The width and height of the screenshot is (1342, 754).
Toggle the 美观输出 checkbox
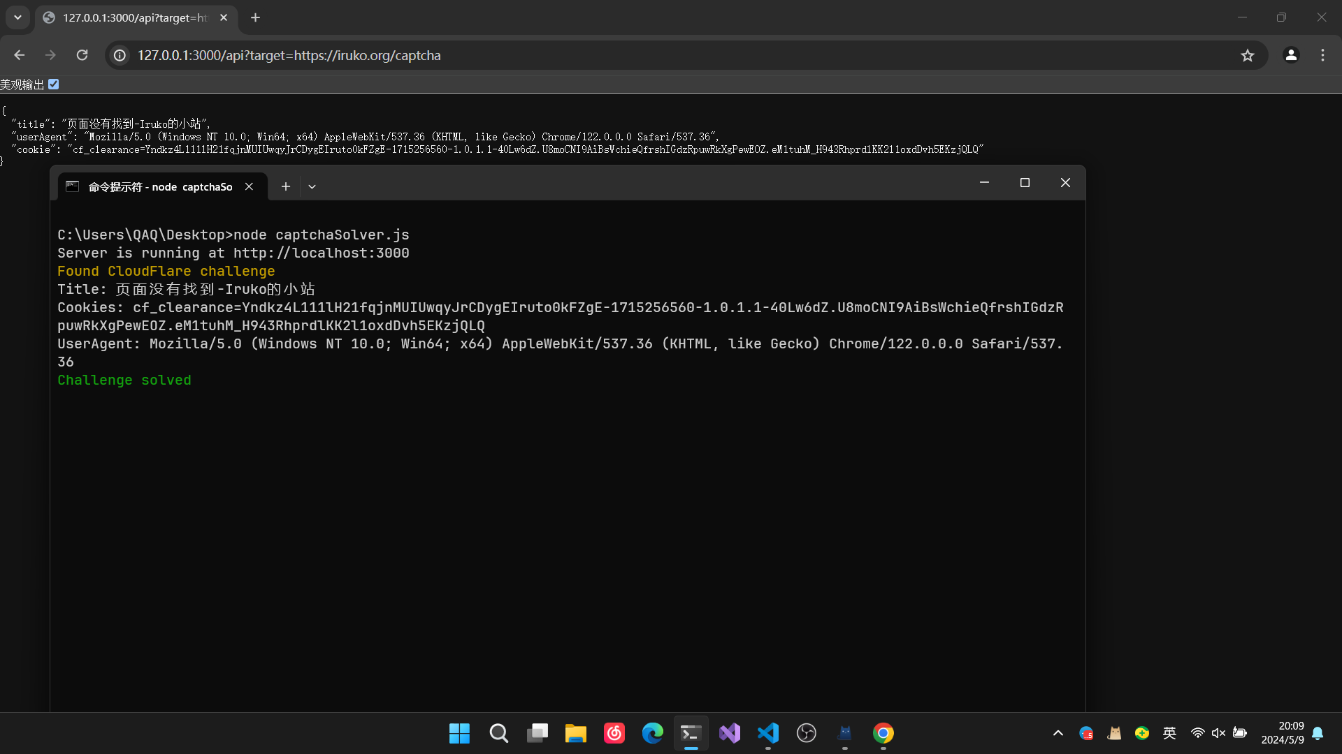(x=54, y=84)
